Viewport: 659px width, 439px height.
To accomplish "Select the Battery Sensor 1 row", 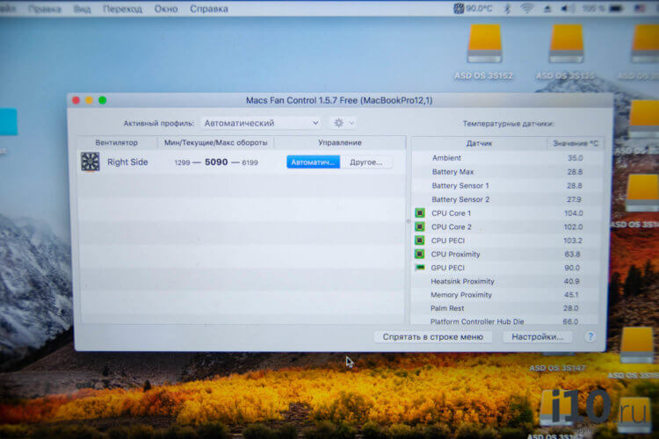I will click(508, 185).
